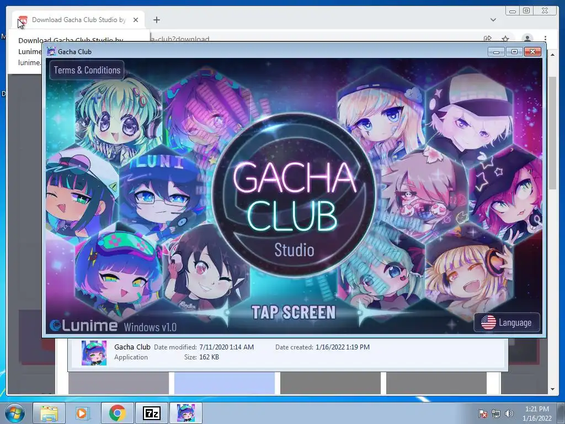Click the size value 162 KB
565x424 pixels.
click(x=209, y=357)
